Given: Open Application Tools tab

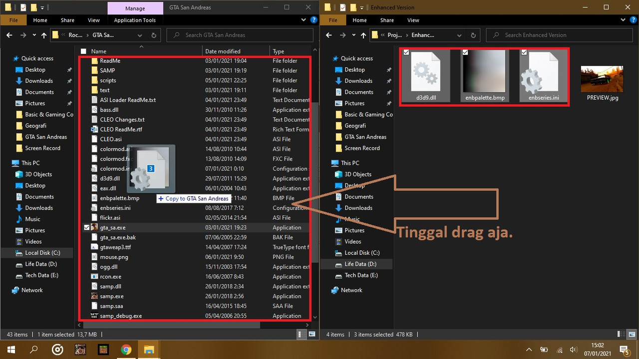Looking at the screenshot, I should pos(135,20).
